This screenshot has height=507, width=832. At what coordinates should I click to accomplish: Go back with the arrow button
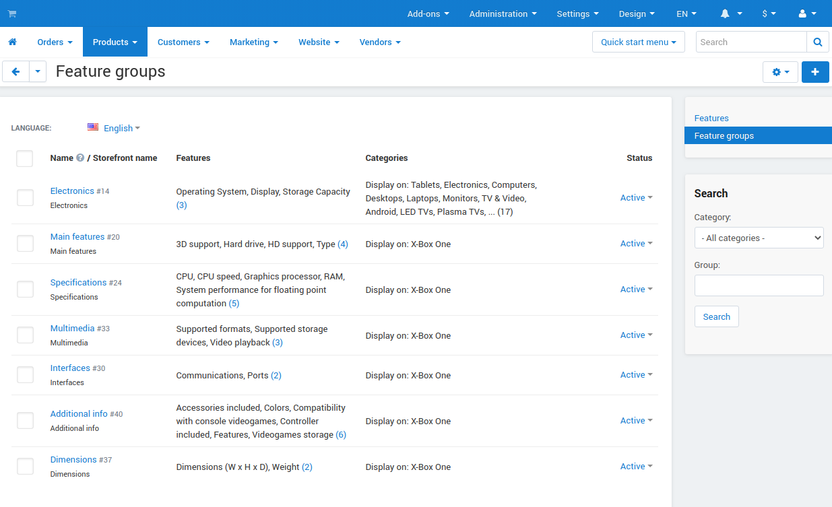pos(15,71)
